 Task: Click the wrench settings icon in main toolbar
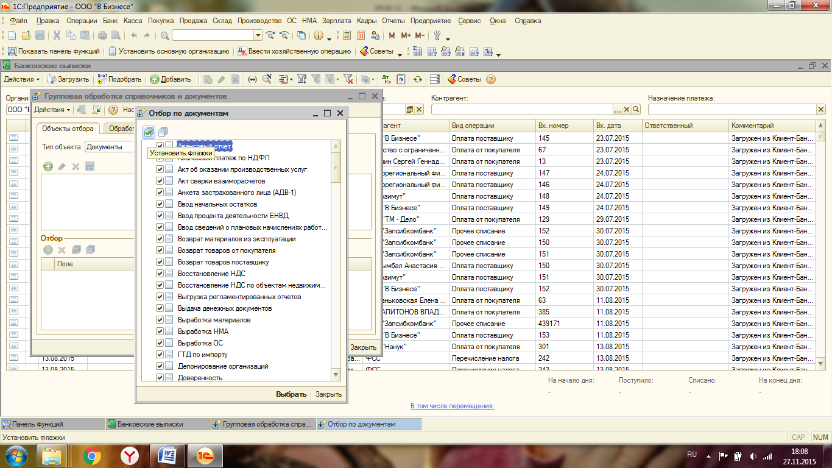coord(437,35)
